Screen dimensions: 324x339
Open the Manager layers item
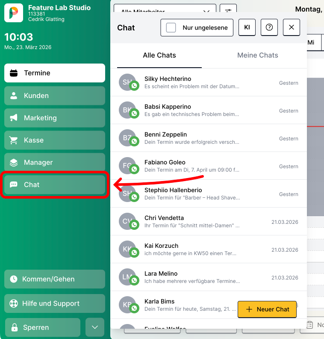coord(55,162)
